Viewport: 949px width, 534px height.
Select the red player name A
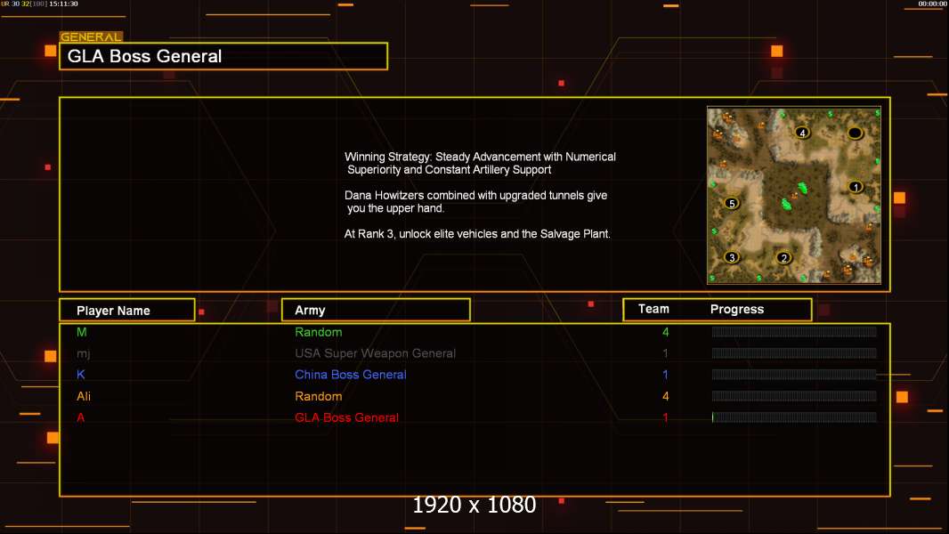(80, 418)
